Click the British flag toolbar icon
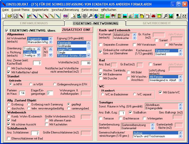The width and height of the screenshot is (189, 144). (65, 16)
